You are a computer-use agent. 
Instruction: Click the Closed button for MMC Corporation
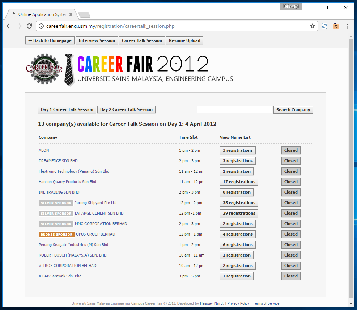coord(291,224)
